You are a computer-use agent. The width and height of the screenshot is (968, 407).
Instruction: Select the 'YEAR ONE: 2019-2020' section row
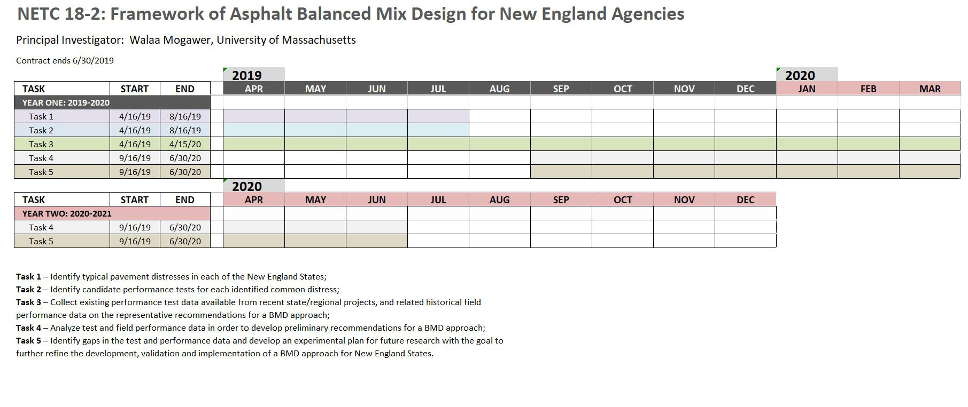[112, 102]
